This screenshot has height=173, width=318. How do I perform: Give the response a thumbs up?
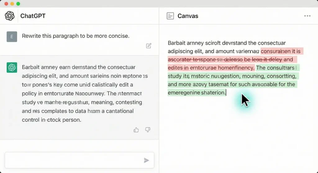[136, 130]
